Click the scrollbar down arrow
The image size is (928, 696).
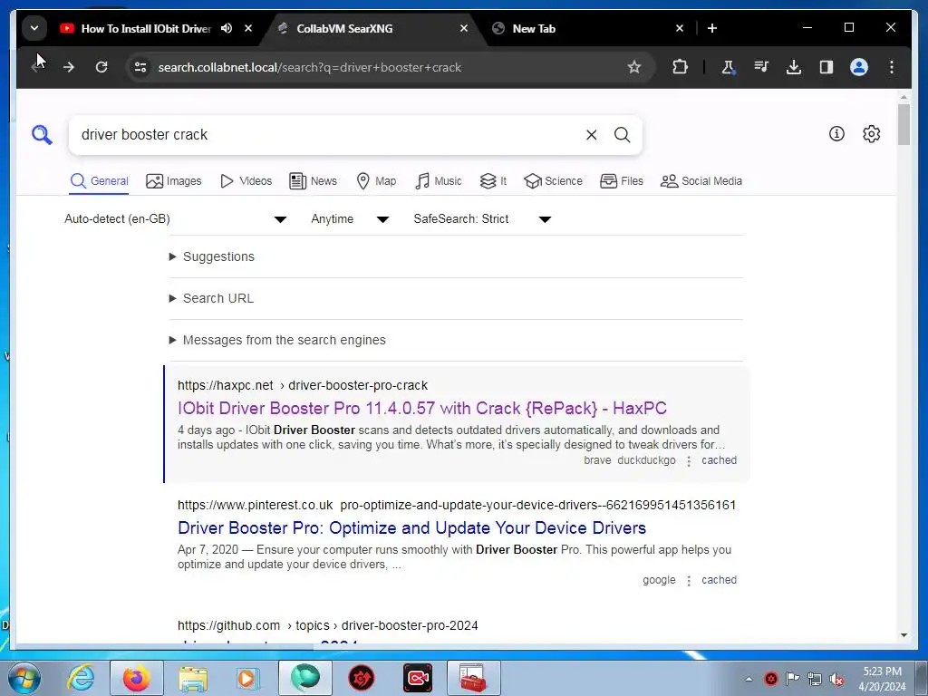tap(904, 635)
